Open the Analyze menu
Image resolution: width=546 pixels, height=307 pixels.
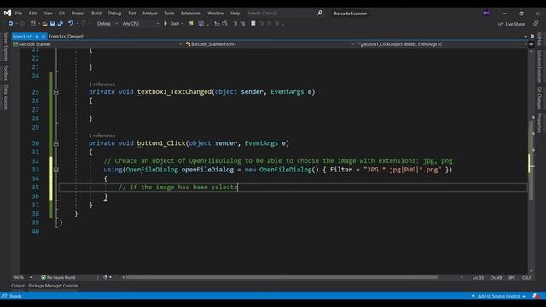150,14
